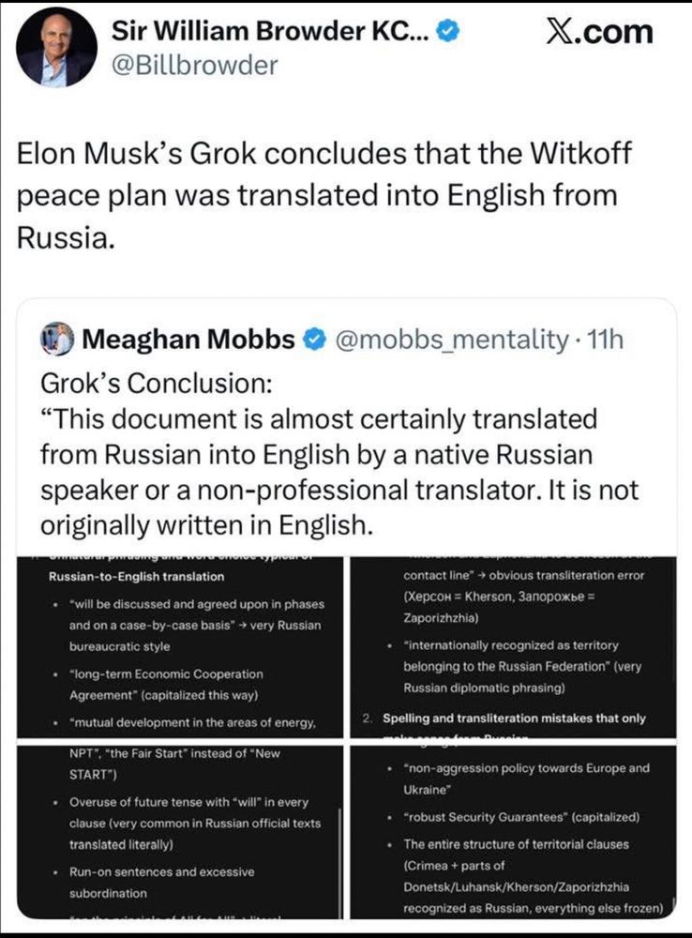Click main post text about Witkoff peace plan
Screen dimensions: 692x938
319,195
